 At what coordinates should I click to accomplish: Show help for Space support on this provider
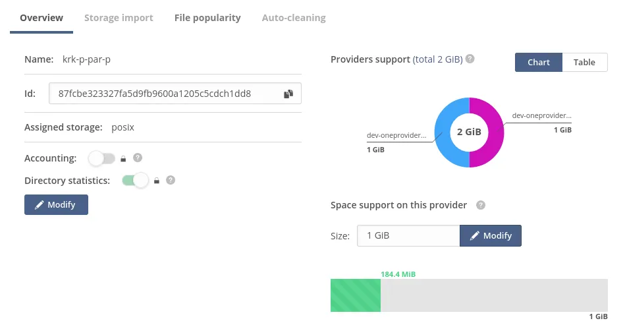pos(481,205)
